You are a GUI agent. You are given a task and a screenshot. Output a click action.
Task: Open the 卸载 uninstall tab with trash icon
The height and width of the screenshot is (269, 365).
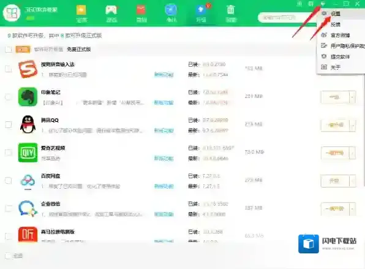click(231, 13)
